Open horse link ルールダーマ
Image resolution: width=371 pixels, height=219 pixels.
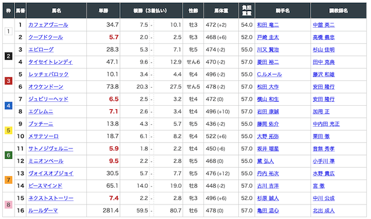43,210
